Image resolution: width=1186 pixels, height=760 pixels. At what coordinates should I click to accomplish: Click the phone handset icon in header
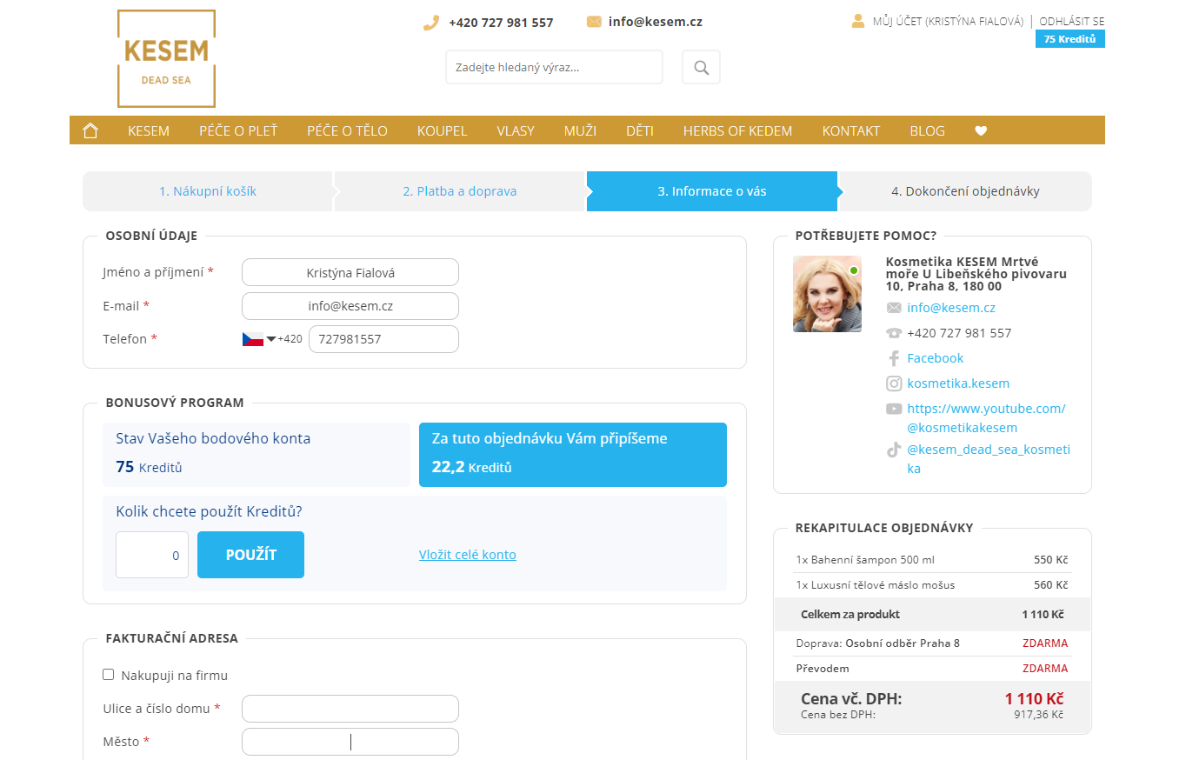431,23
